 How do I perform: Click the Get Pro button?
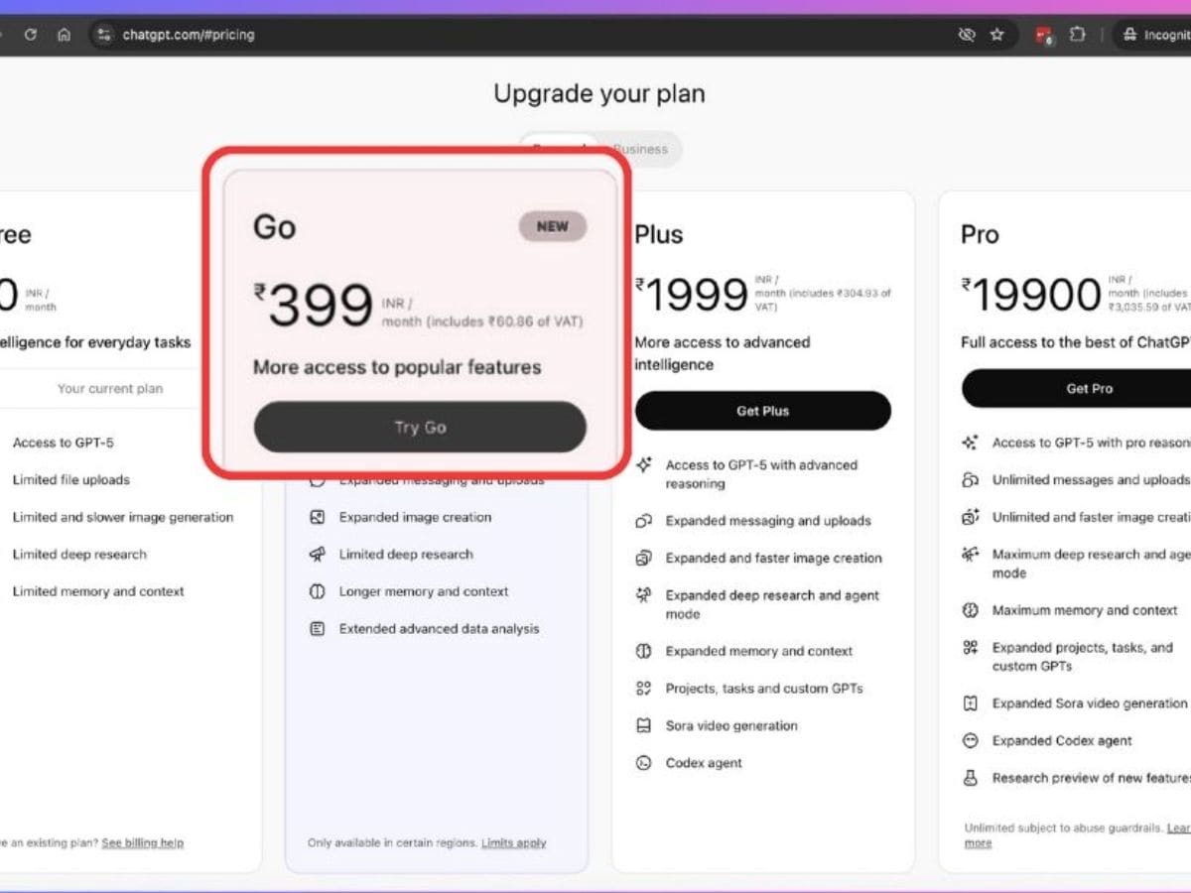[1089, 389]
